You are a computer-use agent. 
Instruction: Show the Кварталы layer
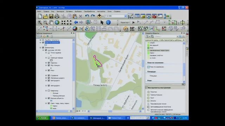(x=49, y=91)
